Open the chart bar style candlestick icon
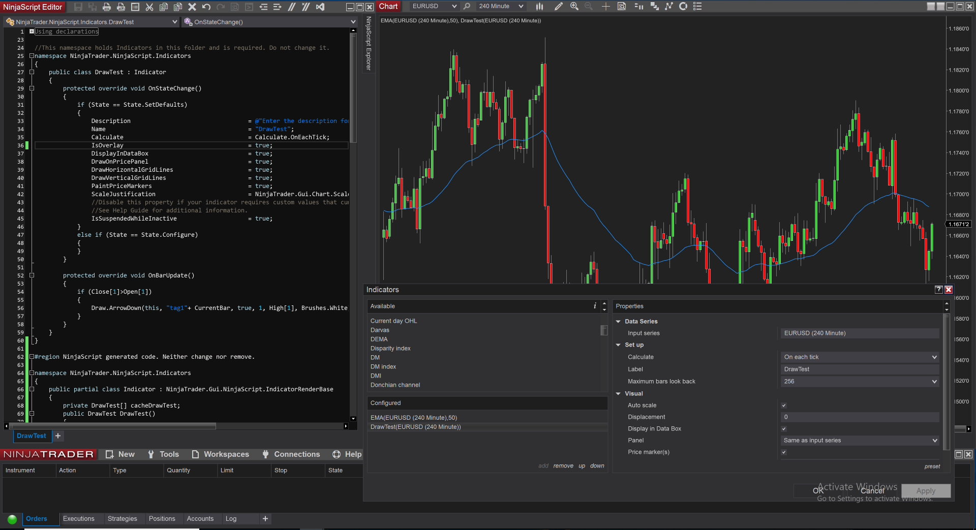976x530 pixels. coord(539,6)
